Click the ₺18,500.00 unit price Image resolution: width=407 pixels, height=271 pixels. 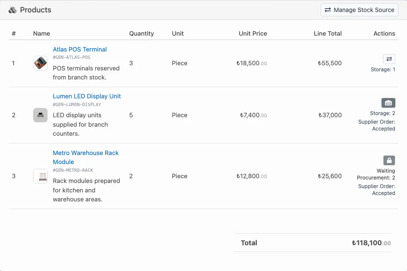click(252, 63)
